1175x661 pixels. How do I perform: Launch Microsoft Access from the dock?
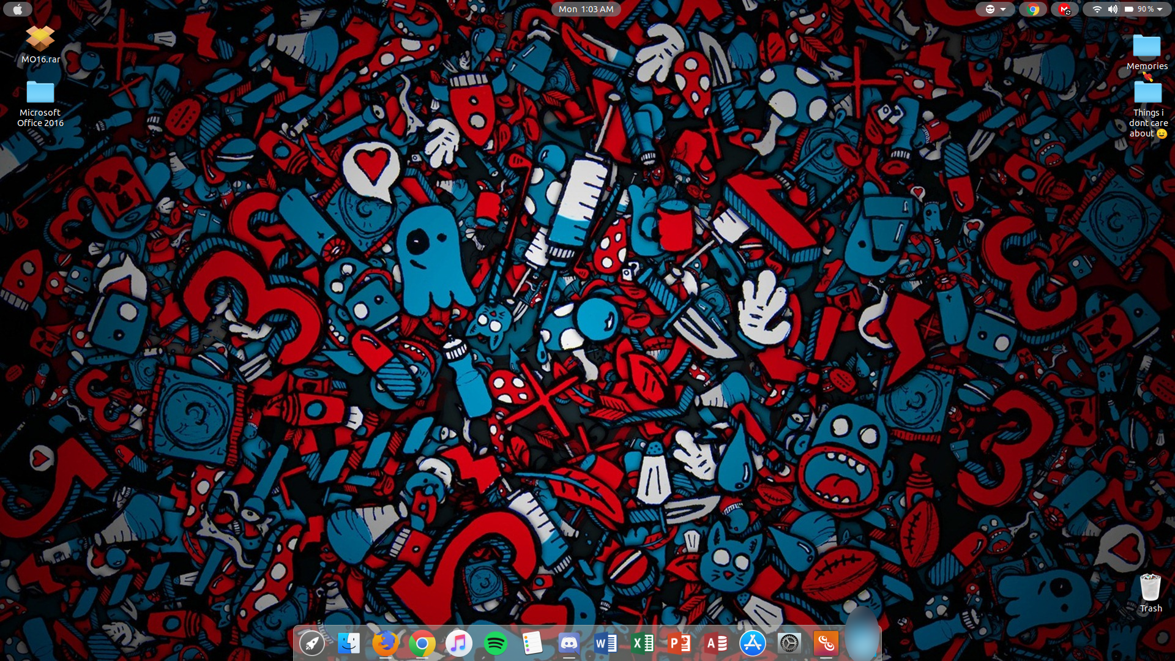(x=716, y=643)
